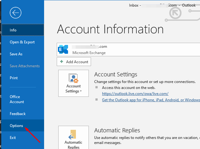
Task: Open the Microsoft Exchange account selector
Action: tap(128, 50)
